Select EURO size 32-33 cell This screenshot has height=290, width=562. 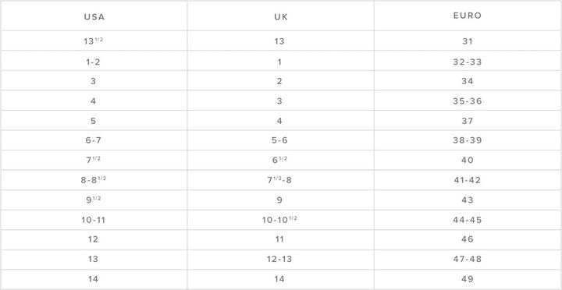(468, 61)
